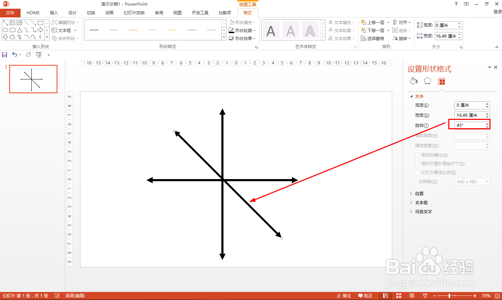Pick the curve line shape
This screenshot has width=502, height=300.
[x=33, y=37]
